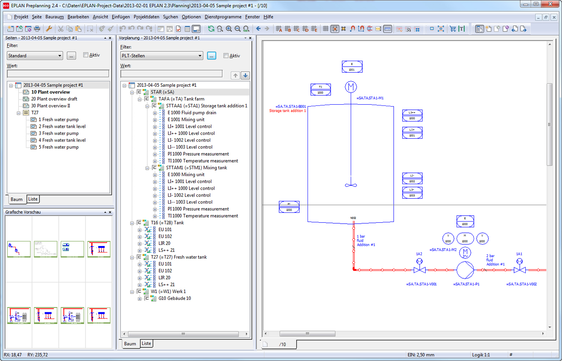
Task: Click the down arrow button in Vorplanung
Action: 245,75
